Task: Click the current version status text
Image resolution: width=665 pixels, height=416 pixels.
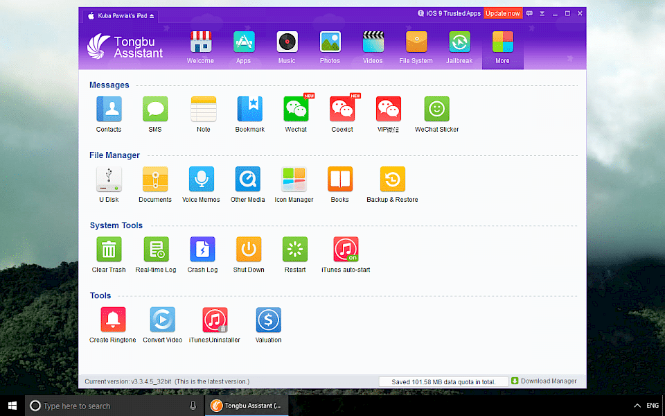Action: [x=167, y=381]
